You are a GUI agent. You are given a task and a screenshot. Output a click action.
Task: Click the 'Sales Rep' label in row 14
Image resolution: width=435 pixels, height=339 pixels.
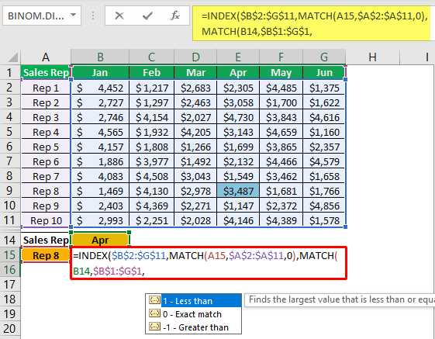(46, 240)
